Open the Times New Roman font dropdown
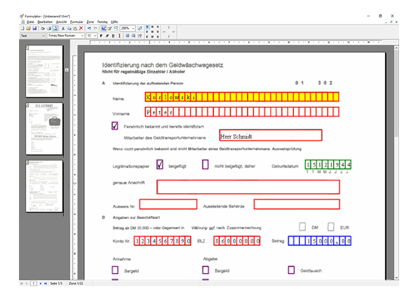The image size is (418, 300). [x=66, y=35]
